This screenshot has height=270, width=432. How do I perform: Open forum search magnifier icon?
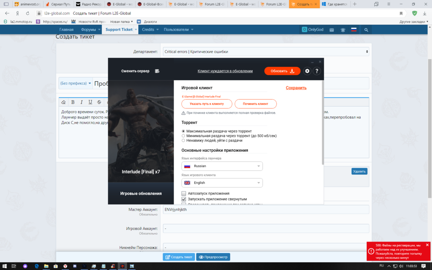(x=366, y=30)
